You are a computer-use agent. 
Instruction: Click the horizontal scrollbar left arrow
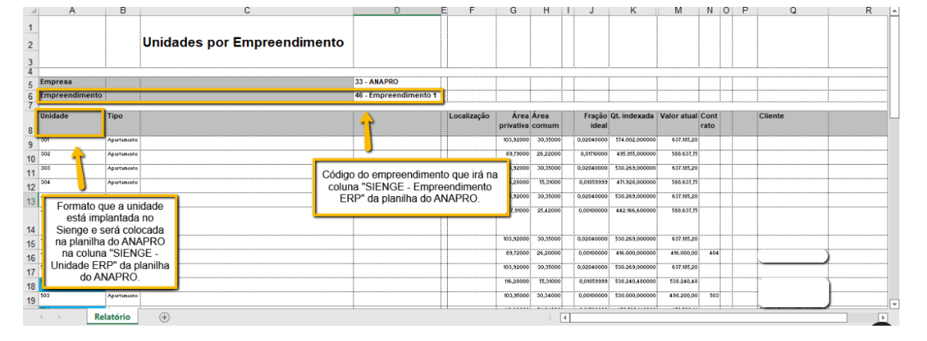pos(565,316)
